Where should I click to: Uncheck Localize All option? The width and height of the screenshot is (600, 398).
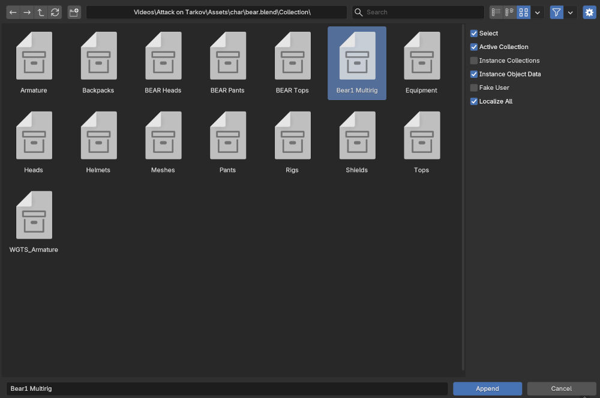(474, 101)
